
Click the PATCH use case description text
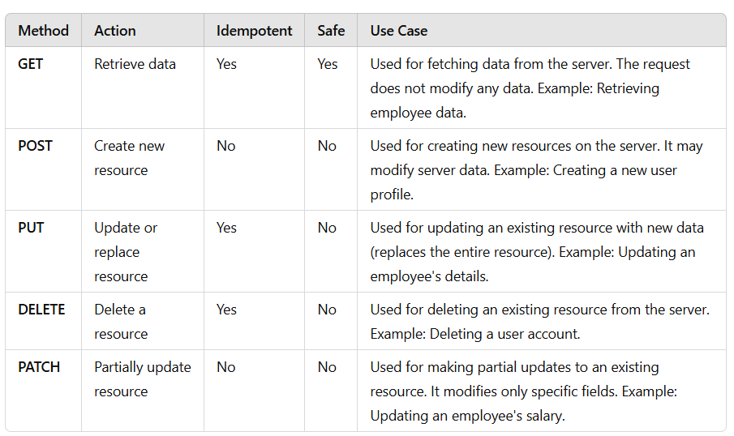point(524,391)
